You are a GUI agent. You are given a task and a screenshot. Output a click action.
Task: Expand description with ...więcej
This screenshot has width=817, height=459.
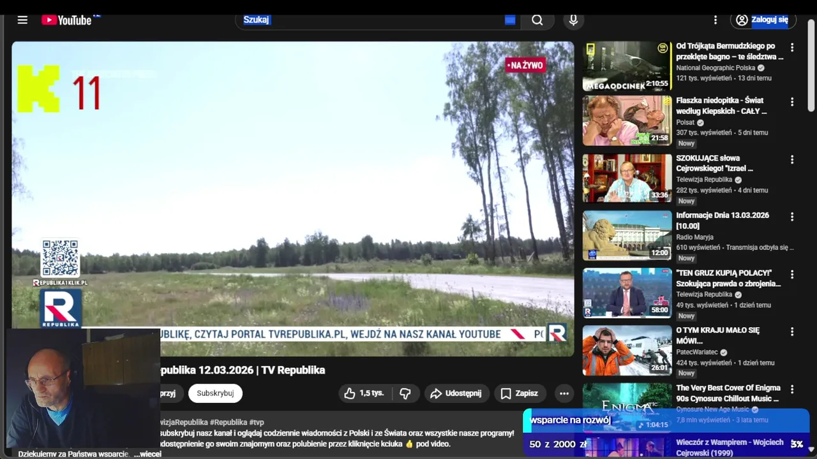pos(147,454)
